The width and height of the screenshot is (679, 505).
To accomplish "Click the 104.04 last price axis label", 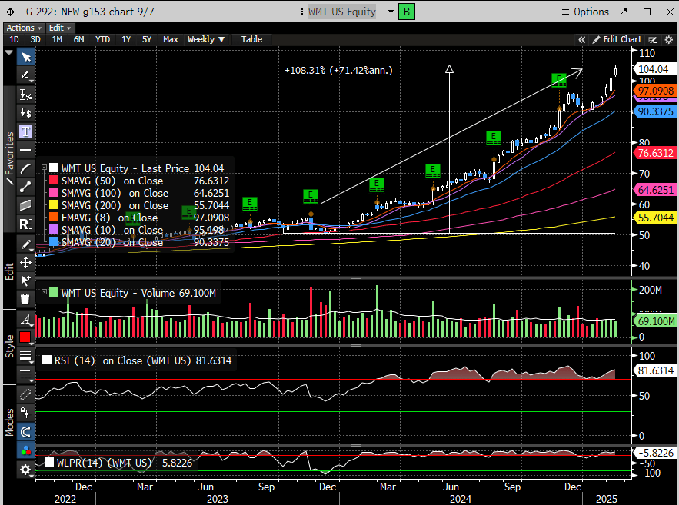I will click(654, 69).
